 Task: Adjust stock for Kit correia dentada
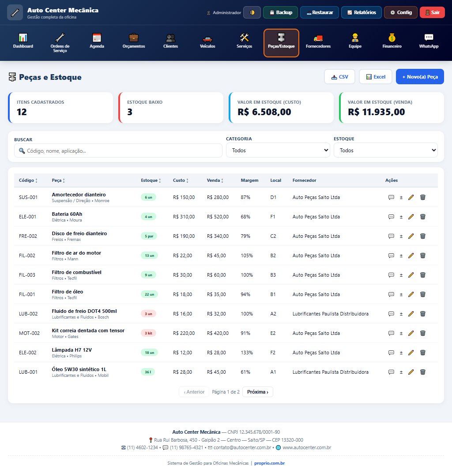pyautogui.click(x=401, y=333)
